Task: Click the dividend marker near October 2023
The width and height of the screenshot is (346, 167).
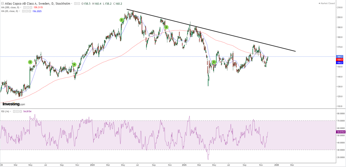Action: pos(74,64)
